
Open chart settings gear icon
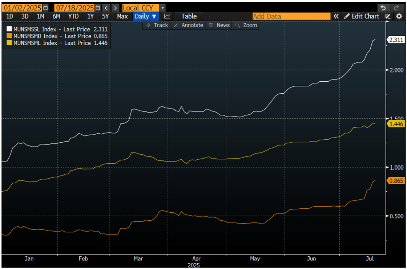click(399, 16)
